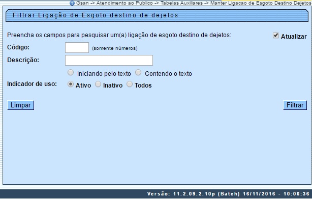This screenshot has height=199, width=312.
Task: Run the search with the Filtrar button
Action: [295, 105]
